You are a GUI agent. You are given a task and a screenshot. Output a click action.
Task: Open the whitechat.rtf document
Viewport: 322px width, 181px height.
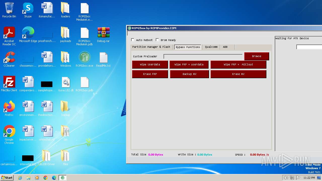pyautogui.click(x=47, y=133)
